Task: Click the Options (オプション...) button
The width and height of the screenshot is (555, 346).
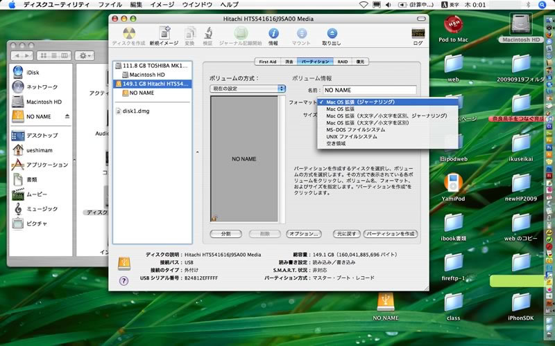Action: click(x=304, y=234)
